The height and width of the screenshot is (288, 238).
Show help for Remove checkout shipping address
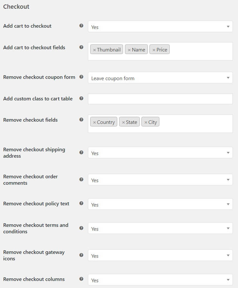point(81,153)
